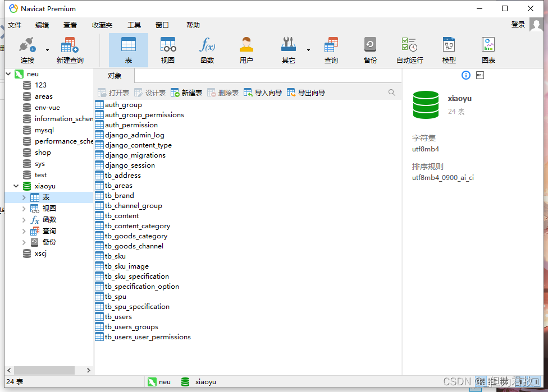This screenshot has height=392, width=548.
Task: Click the xiaoyu database icon in status bar
Action: coord(185,382)
